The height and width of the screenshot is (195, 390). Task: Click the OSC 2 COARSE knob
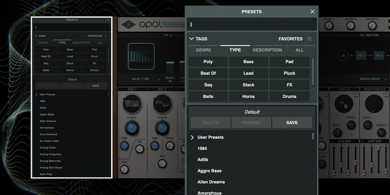(x=162, y=128)
